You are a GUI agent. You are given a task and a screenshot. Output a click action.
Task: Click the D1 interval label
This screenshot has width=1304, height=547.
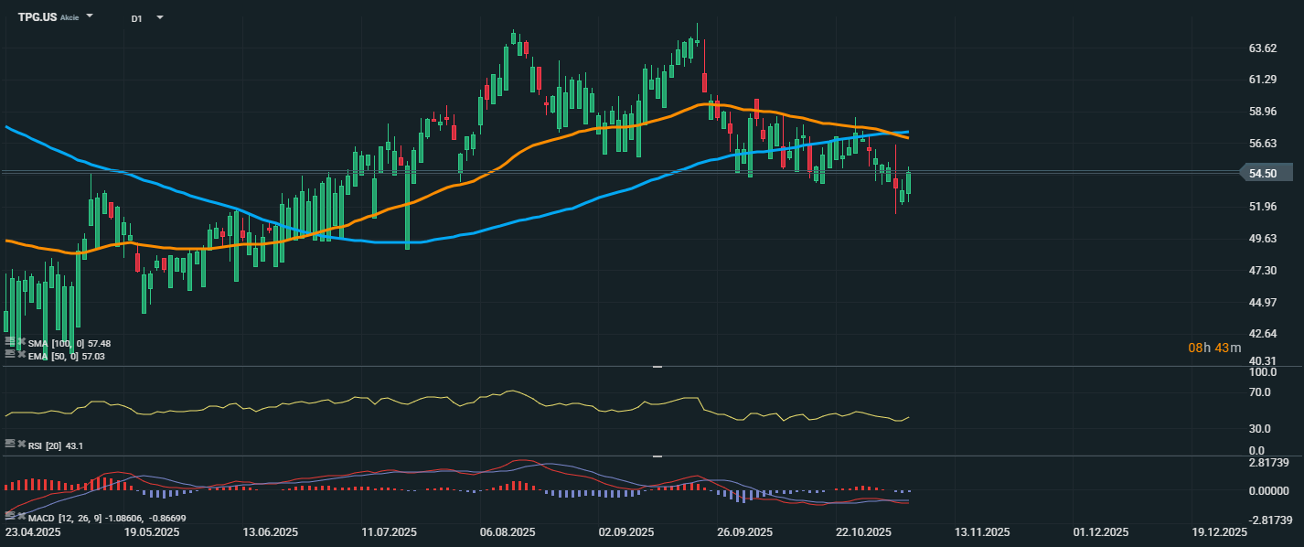(136, 18)
